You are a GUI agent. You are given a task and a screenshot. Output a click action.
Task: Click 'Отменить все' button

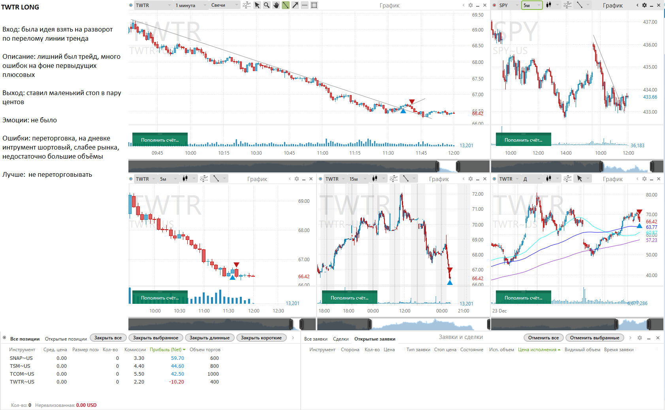pos(544,338)
